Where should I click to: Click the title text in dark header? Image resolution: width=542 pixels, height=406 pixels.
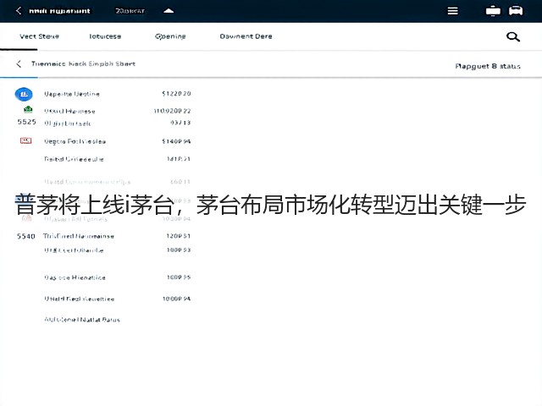point(59,11)
